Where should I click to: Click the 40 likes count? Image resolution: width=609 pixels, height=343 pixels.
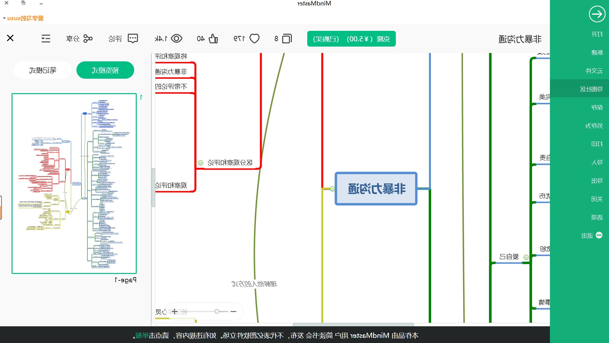[x=201, y=39]
